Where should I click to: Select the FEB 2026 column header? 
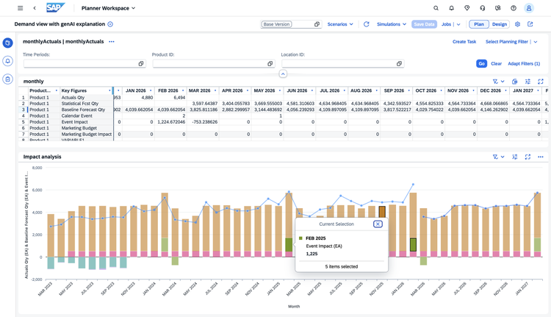[x=170, y=90]
